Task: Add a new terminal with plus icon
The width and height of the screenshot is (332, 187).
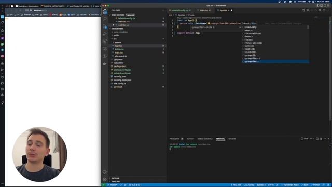Action: pyautogui.click(x=311, y=139)
